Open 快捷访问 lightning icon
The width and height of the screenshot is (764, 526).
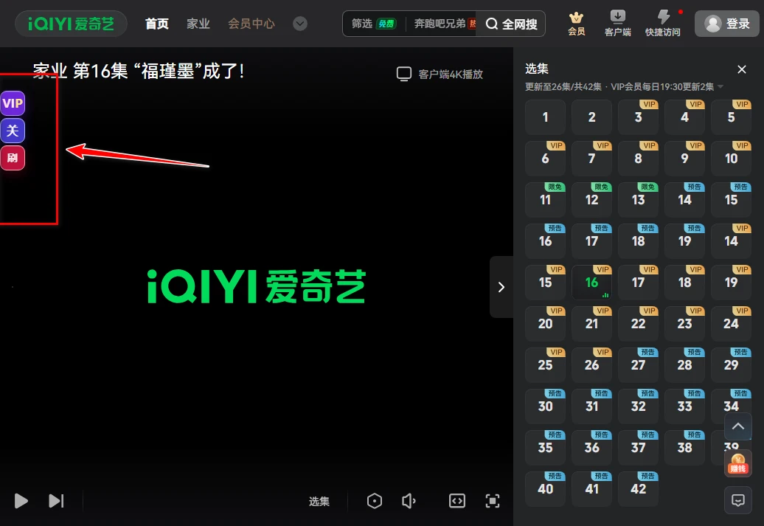point(663,24)
